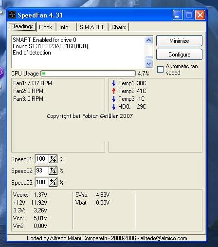Click the alfredo@almico.com status bar text
Viewport: 218px width, 247px height.
(164, 238)
